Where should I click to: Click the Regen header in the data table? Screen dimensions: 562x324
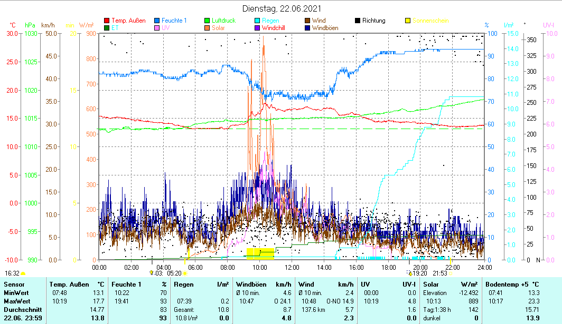tap(183, 285)
